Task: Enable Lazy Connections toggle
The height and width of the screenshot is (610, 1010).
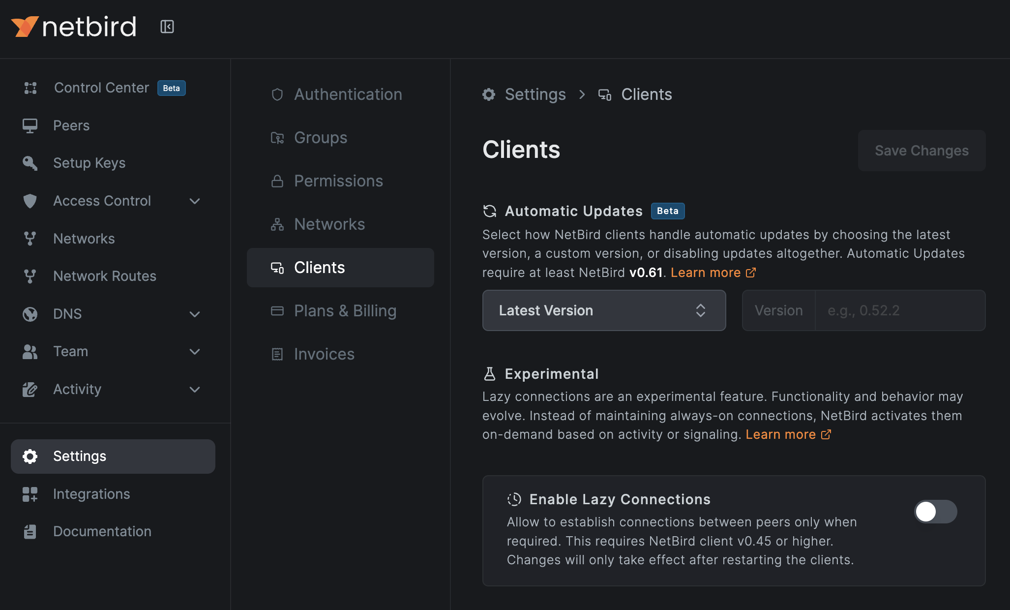Action: [x=935, y=512]
